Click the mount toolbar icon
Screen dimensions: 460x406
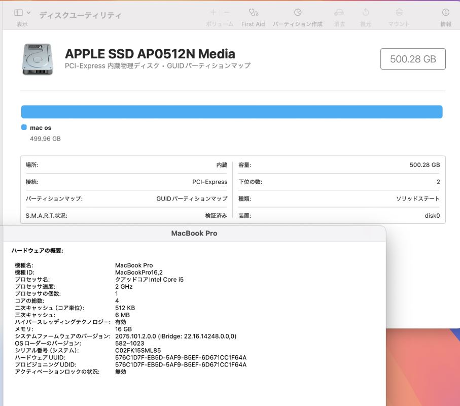(x=399, y=12)
